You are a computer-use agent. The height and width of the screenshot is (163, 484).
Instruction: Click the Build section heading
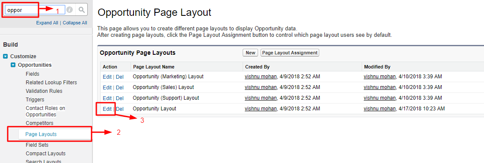[11, 45]
